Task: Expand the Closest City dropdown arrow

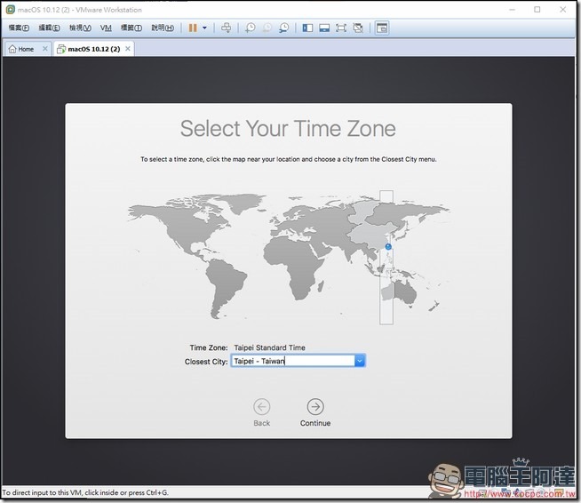Action: pyautogui.click(x=360, y=361)
